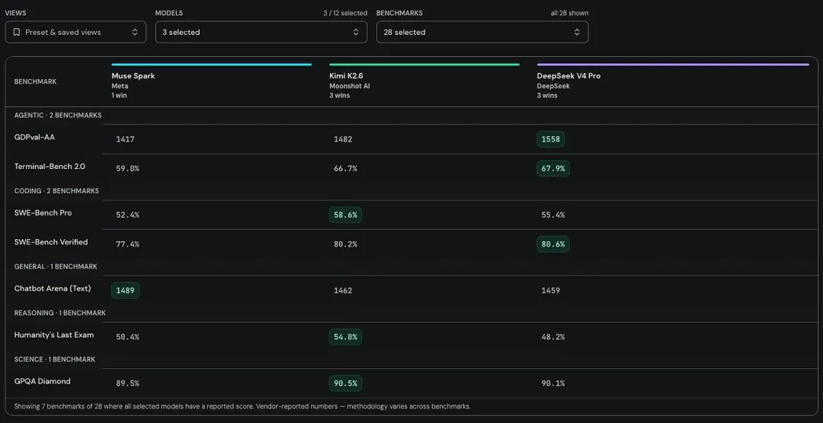Open the Preset & saved views dropdown
This screenshot has height=423, width=823.
point(75,32)
